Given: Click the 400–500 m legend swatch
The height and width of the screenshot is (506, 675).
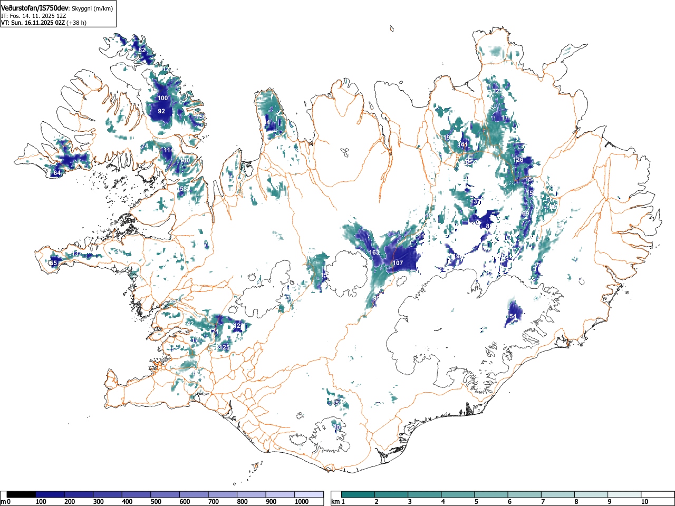Looking at the screenshot, I should click(x=137, y=494).
